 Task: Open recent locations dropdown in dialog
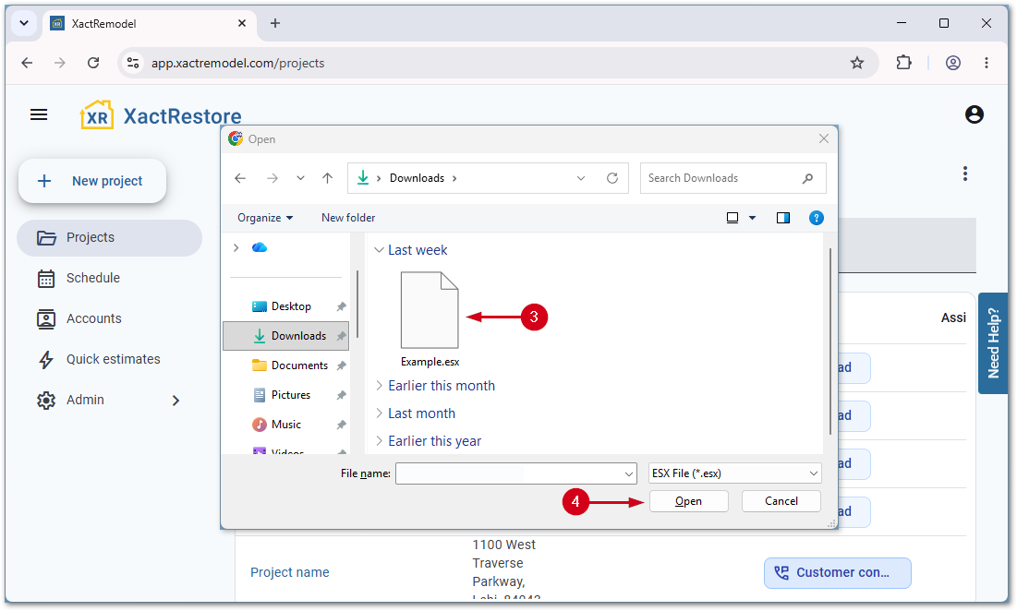coord(300,178)
